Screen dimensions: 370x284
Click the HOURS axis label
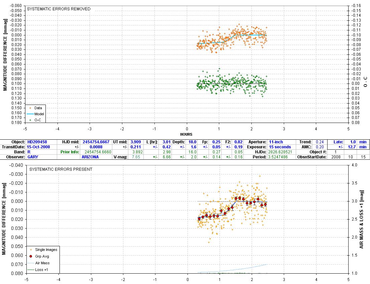point(186,134)
